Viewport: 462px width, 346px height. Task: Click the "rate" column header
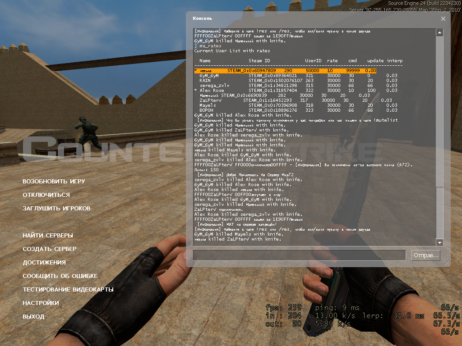pyautogui.click(x=333, y=61)
